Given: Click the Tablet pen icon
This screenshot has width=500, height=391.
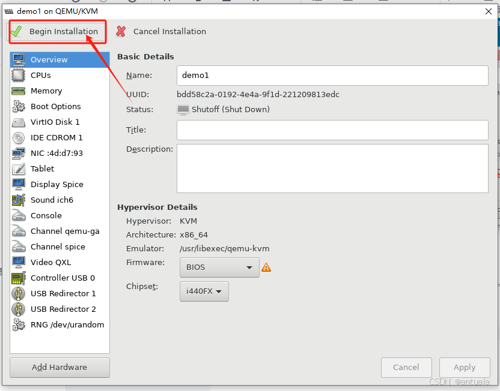Looking at the screenshot, I should tap(19, 169).
